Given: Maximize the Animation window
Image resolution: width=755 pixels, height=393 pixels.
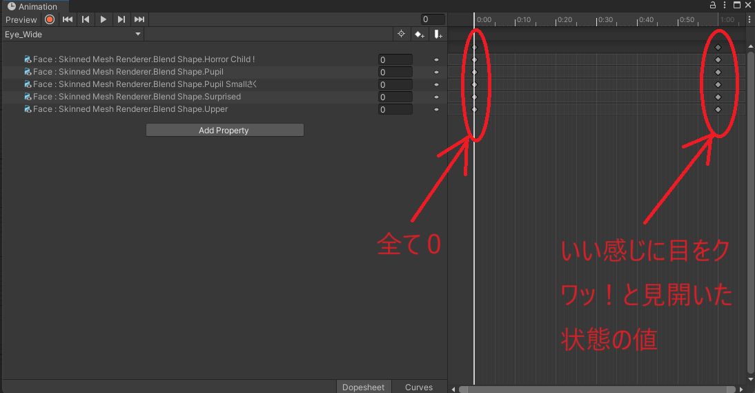Looking at the screenshot, I should pos(736,6).
